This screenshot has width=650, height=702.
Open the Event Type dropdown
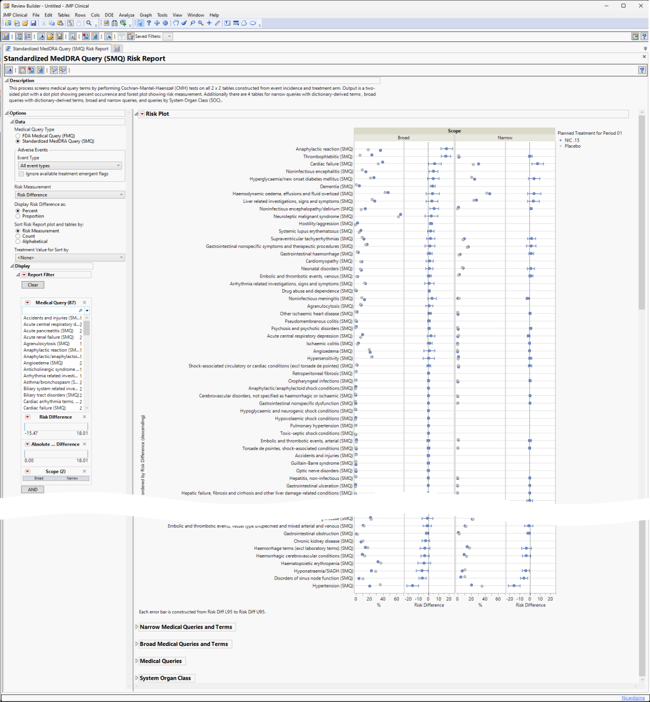[x=69, y=166]
